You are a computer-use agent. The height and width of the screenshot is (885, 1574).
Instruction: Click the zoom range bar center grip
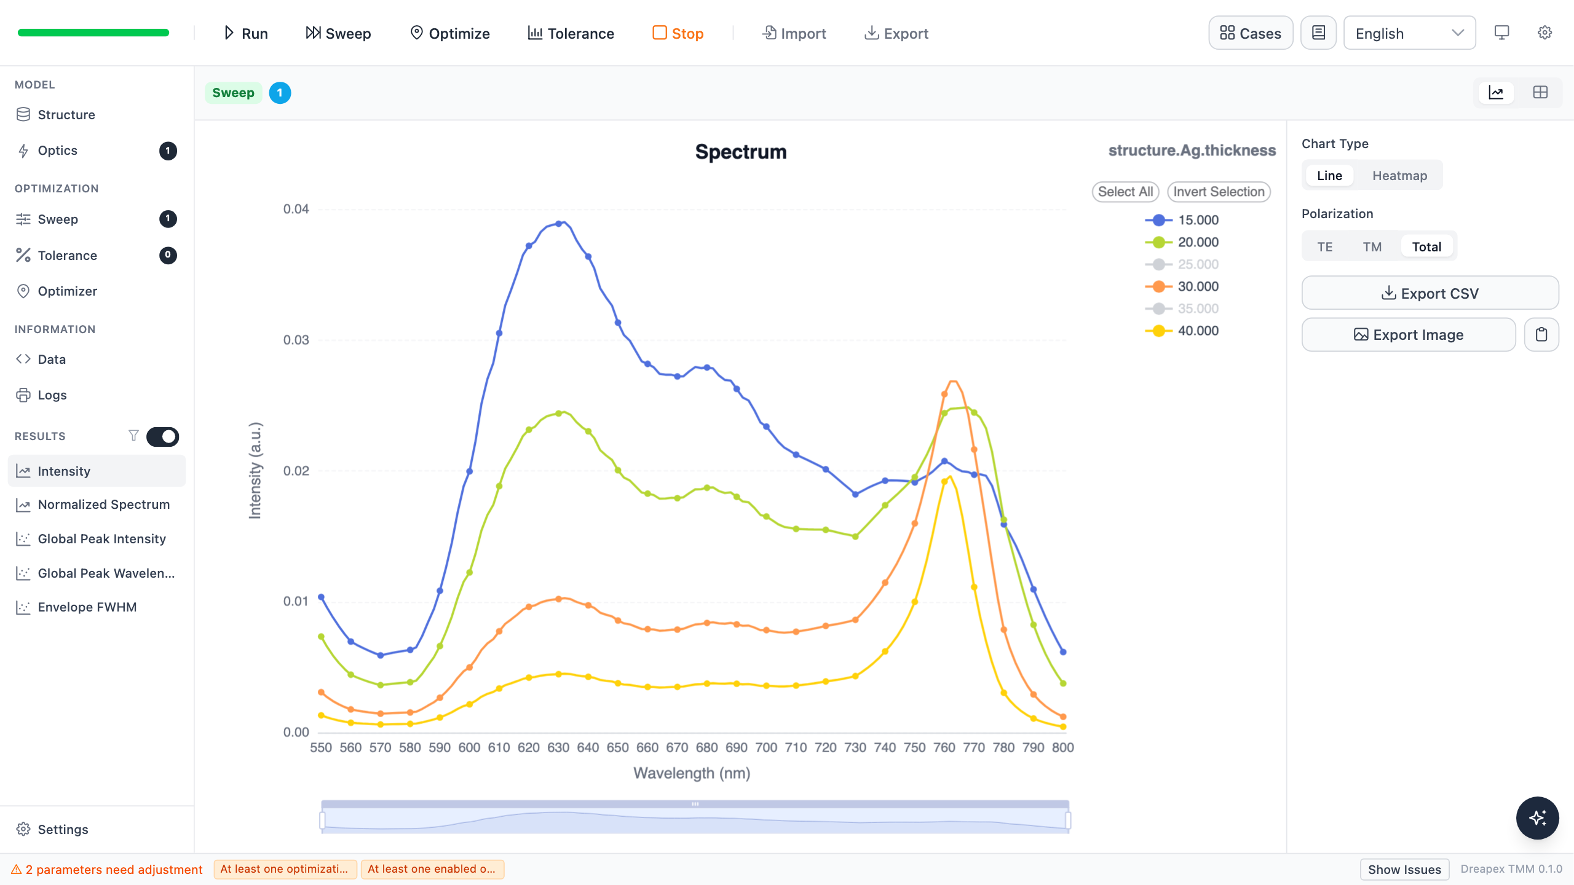(x=695, y=804)
